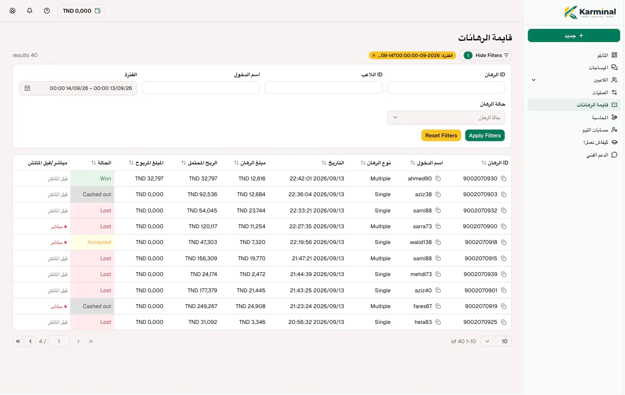The height and width of the screenshot is (395, 625).
Task: Click the اسم الدخول filter input
Action: tap(201, 88)
